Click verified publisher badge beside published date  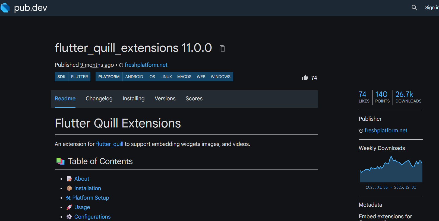pyautogui.click(x=121, y=65)
